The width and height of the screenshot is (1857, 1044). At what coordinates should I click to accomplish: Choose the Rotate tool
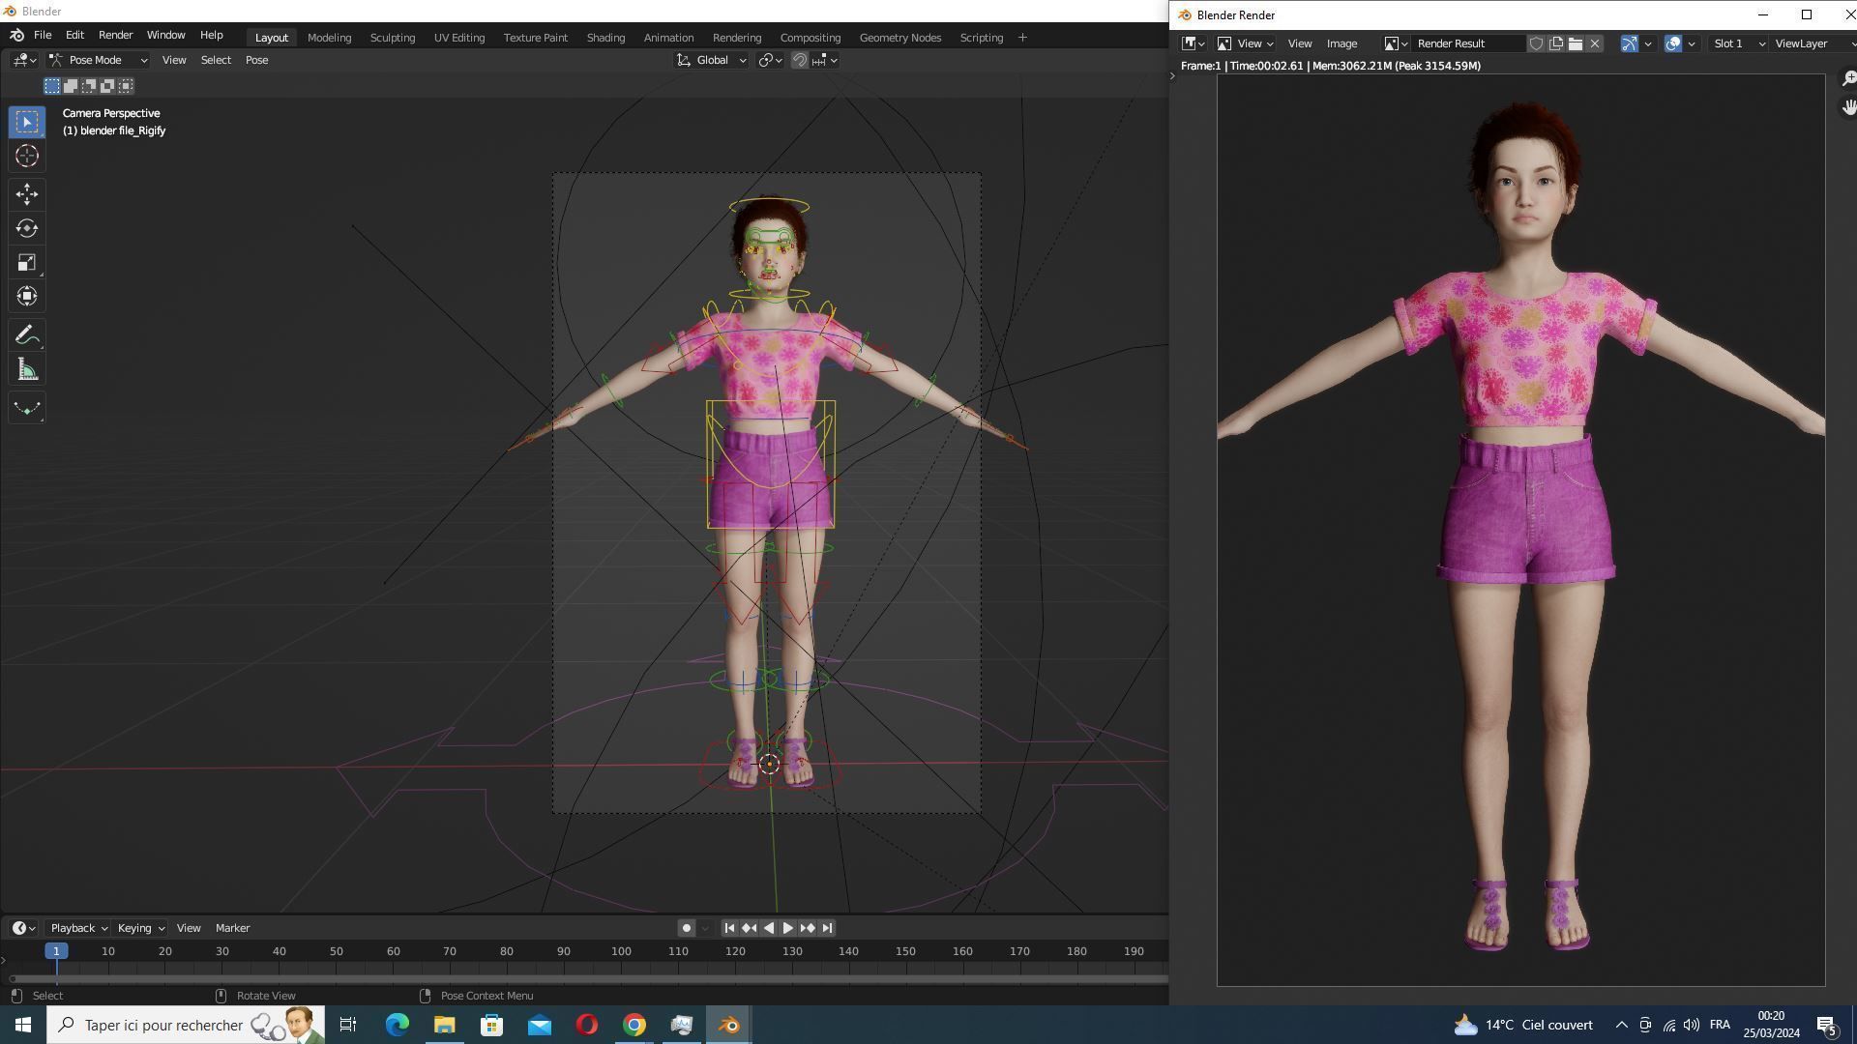[x=27, y=228]
